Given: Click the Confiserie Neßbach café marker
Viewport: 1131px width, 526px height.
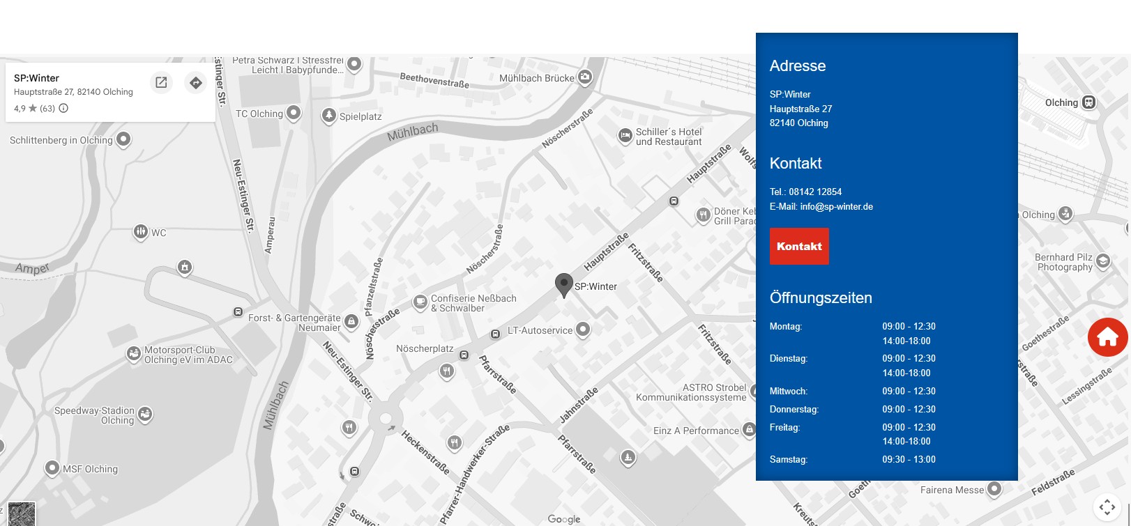Looking at the screenshot, I should (x=420, y=302).
